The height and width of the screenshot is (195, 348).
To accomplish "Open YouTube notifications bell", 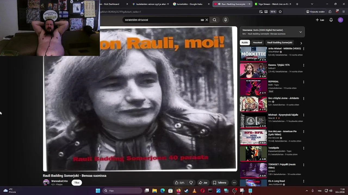I will point(331,20).
